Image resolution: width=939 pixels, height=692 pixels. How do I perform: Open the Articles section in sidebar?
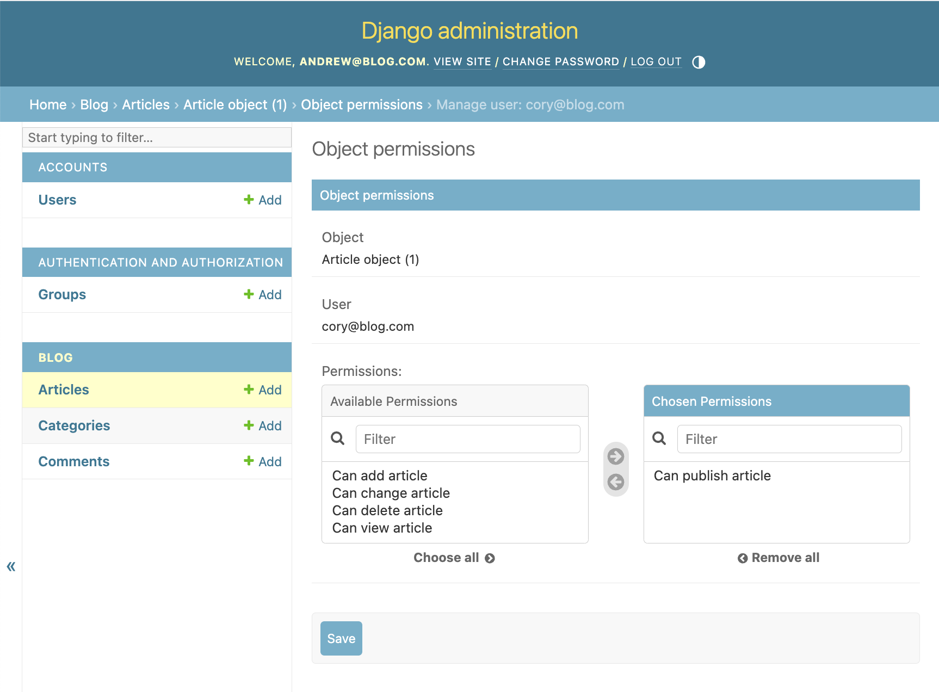pos(63,390)
